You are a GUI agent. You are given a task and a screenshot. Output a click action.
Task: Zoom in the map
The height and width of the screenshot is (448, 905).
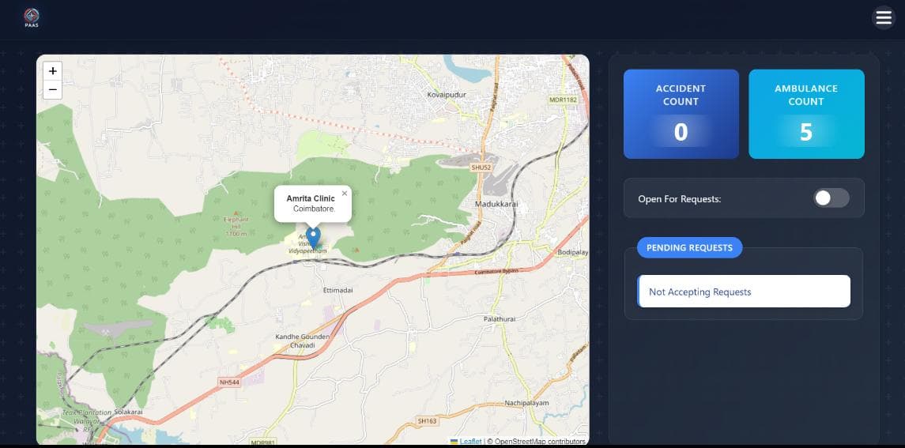coord(52,71)
